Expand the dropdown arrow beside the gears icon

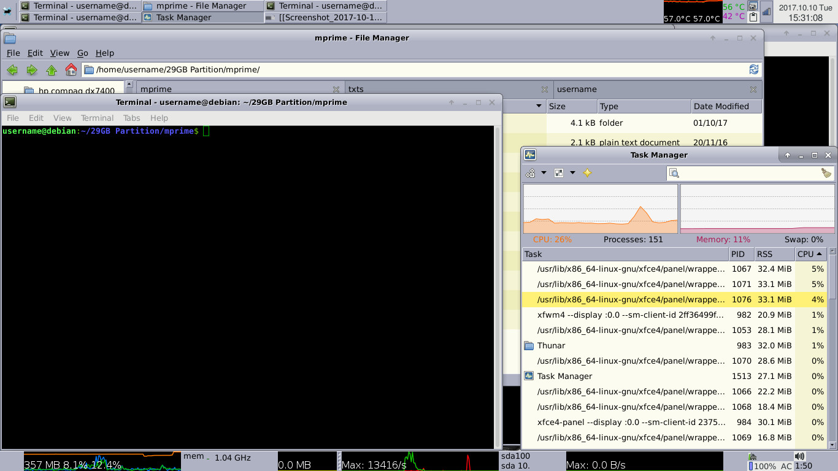544,173
